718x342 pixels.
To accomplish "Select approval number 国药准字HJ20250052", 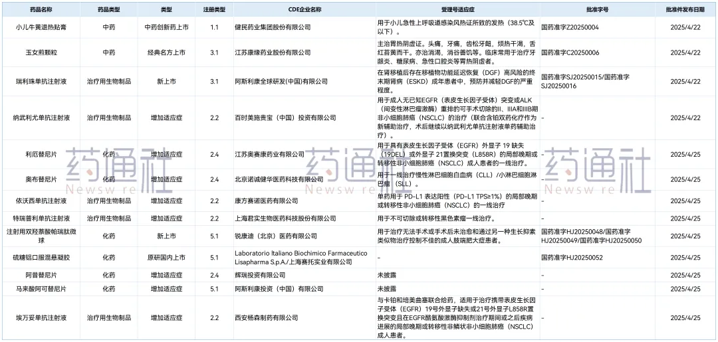I will [572, 257].
